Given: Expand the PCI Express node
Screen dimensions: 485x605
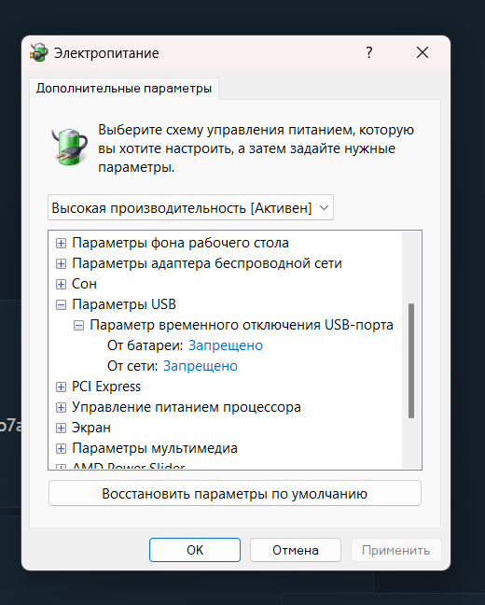Looking at the screenshot, I should pyautogui.click(x=61, y=387).
